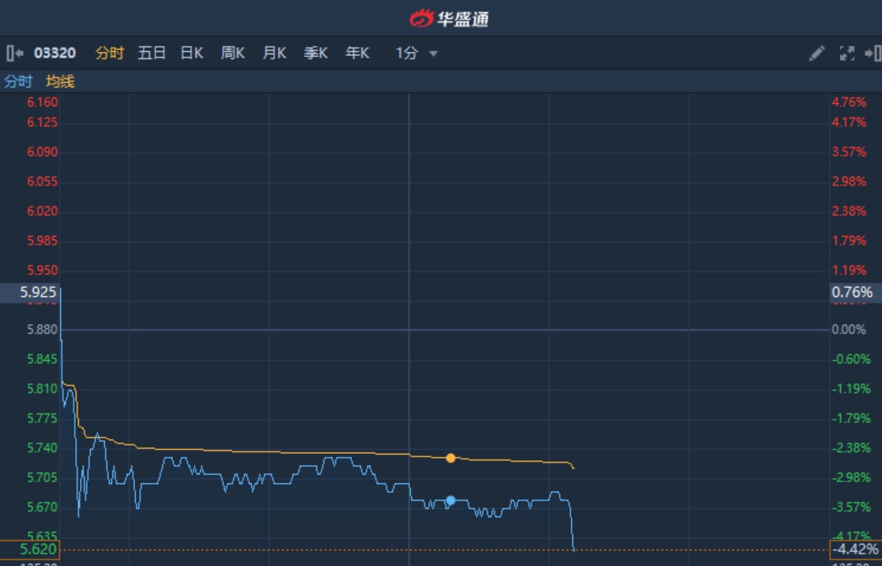Click the 03320 stock code
Viewport: 882px width, 566px height.
pos(55,54)
